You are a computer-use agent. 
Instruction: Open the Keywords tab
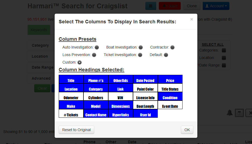click(39, 30)
